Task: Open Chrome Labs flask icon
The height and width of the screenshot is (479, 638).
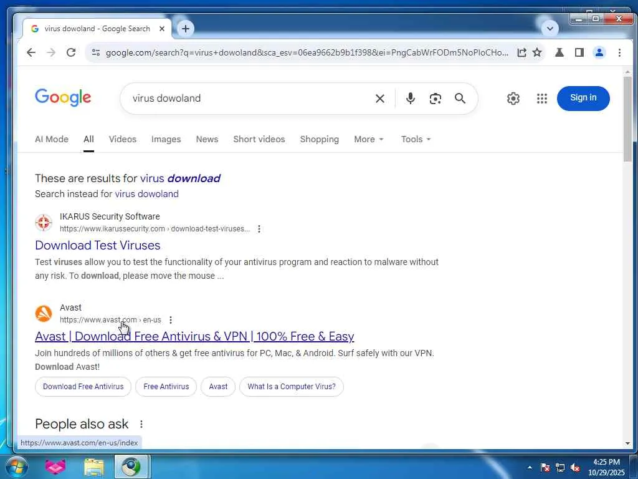Action: click(x=559, y=52)
